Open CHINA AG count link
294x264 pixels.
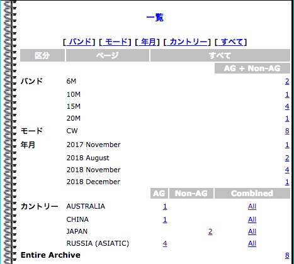[165, 219]
